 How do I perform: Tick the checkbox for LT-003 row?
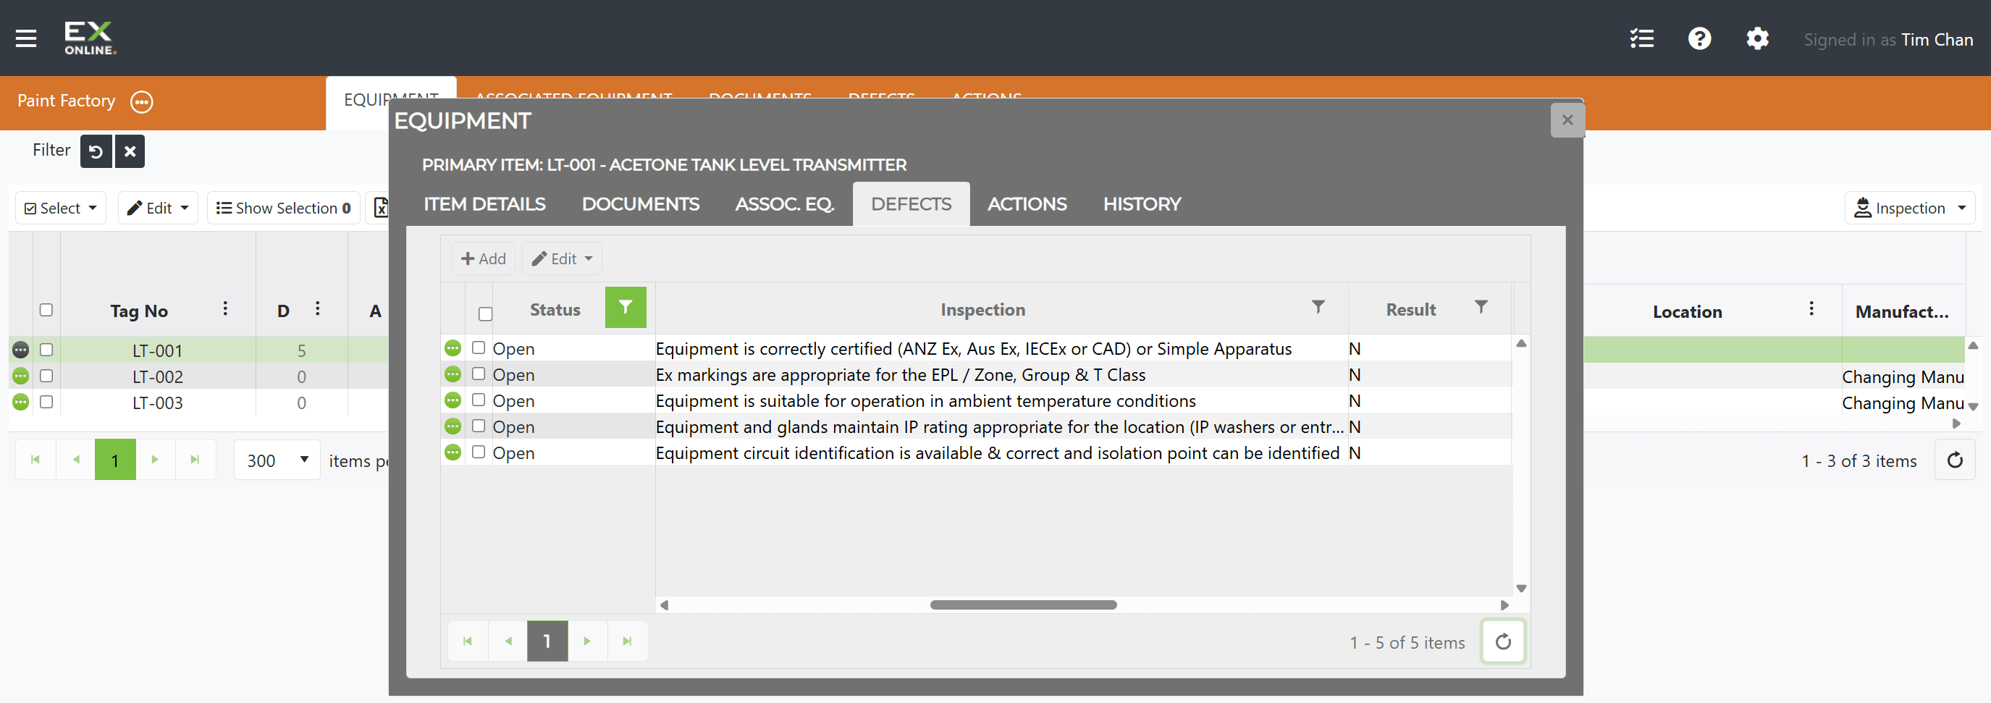[46, 402]
